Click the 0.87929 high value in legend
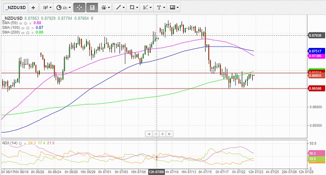Screen dimensions: 326x175 point(48,18)
